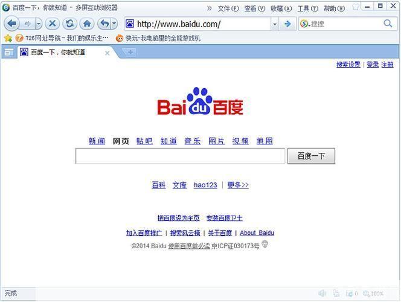Click the 百度一下 search button
401x302 pixels.
311,156
